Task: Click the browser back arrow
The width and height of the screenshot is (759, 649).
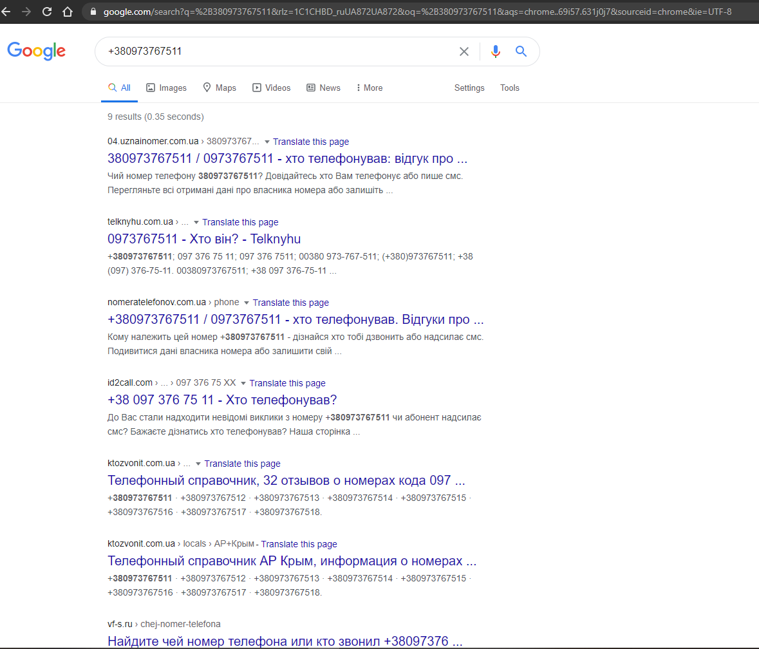Action: click(6, 12)
